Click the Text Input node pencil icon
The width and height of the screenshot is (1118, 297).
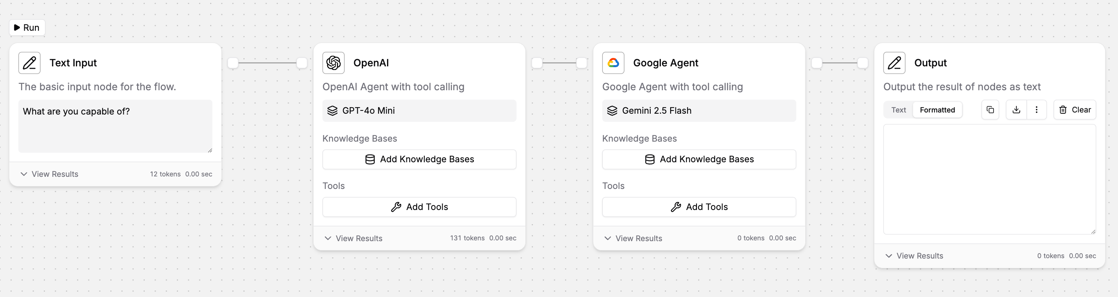click(x=30, y=63)
